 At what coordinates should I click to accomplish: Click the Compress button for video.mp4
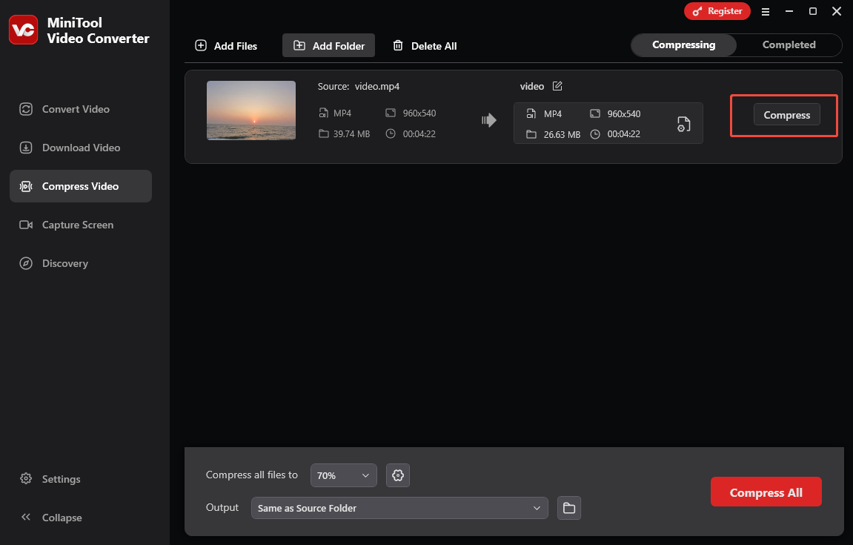point(786,115)
